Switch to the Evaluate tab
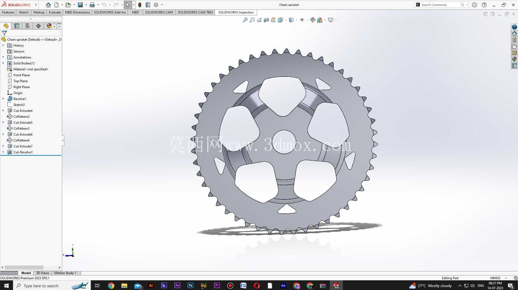Image resolution: width=518 pixels, height=290 pixels. point(55,12)
